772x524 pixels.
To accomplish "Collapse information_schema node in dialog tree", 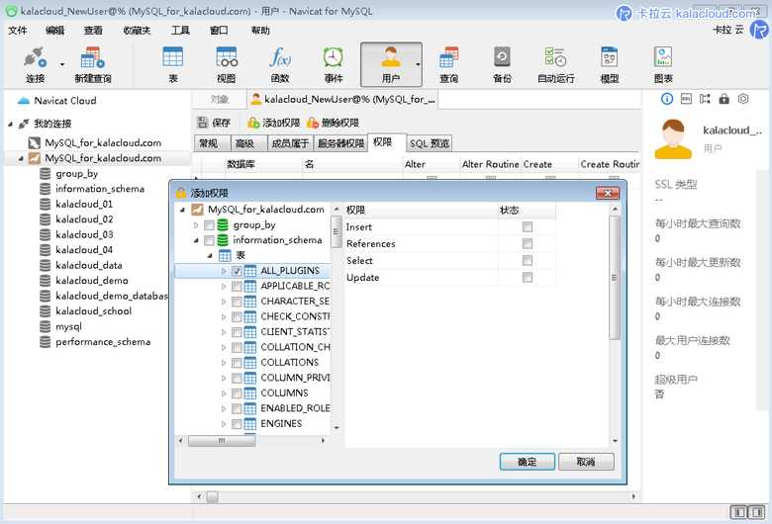I will pyautogui.click(x=196, y=240).
